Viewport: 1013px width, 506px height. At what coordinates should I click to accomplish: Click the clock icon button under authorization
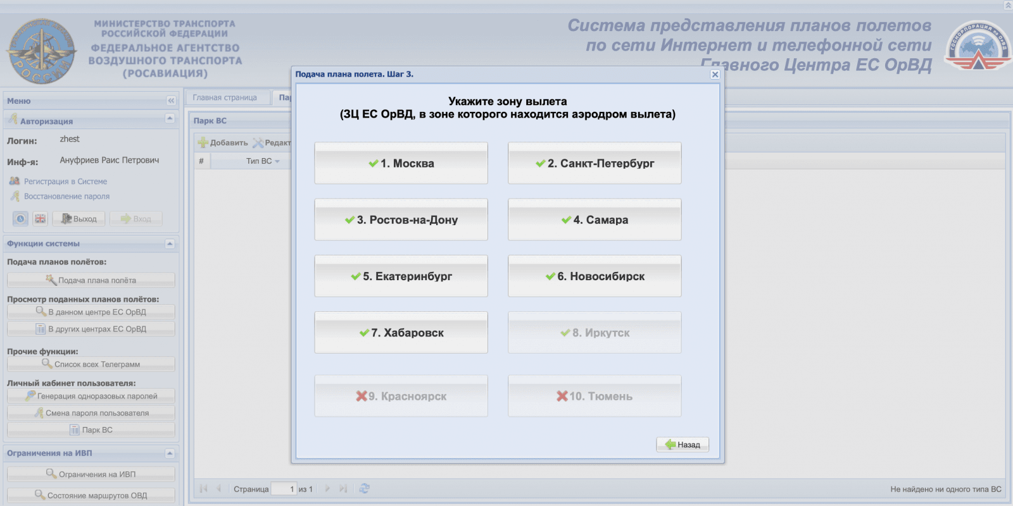click(21, 219)
